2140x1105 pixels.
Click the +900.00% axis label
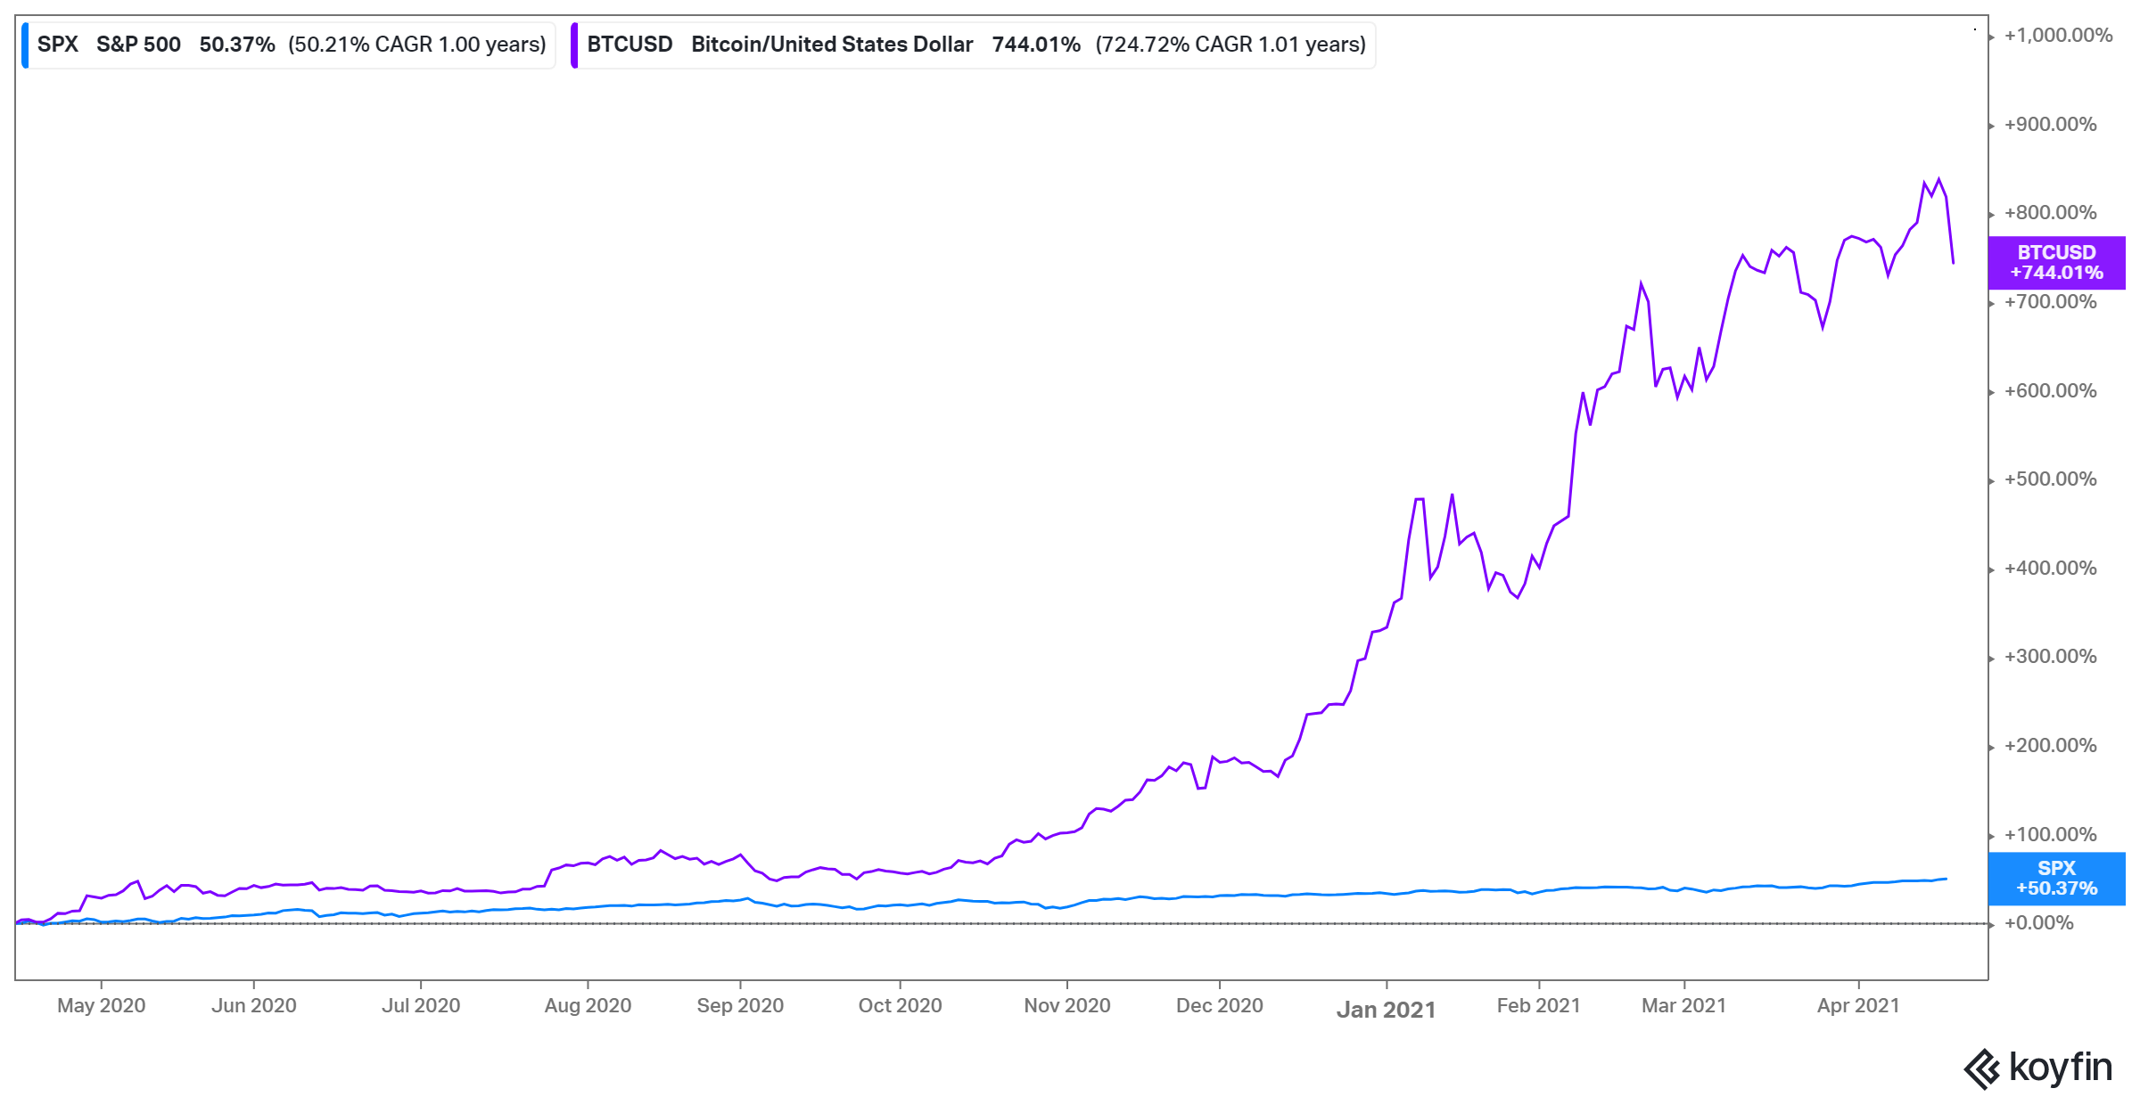[x=2050, y=125]
